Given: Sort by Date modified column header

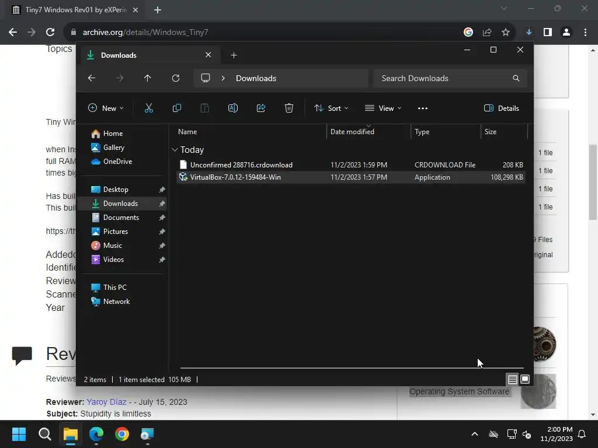Looking at the screenshot, I should [x=368, y=132].
